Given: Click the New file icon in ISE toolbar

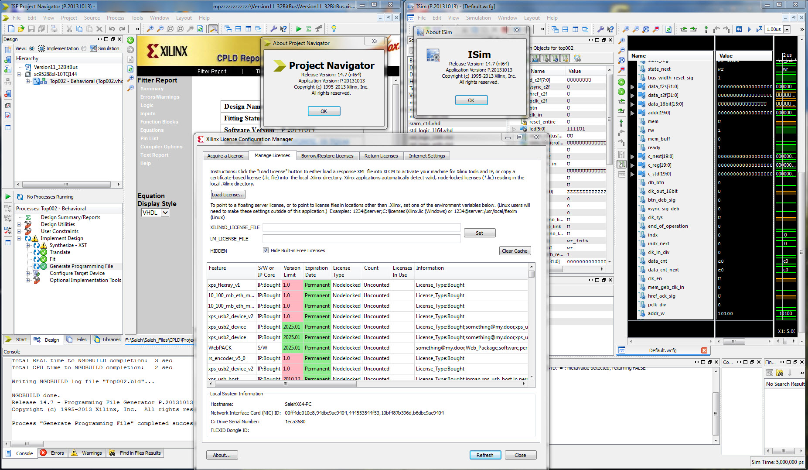Looking at the screenshot, I should (x=11, y=29).
